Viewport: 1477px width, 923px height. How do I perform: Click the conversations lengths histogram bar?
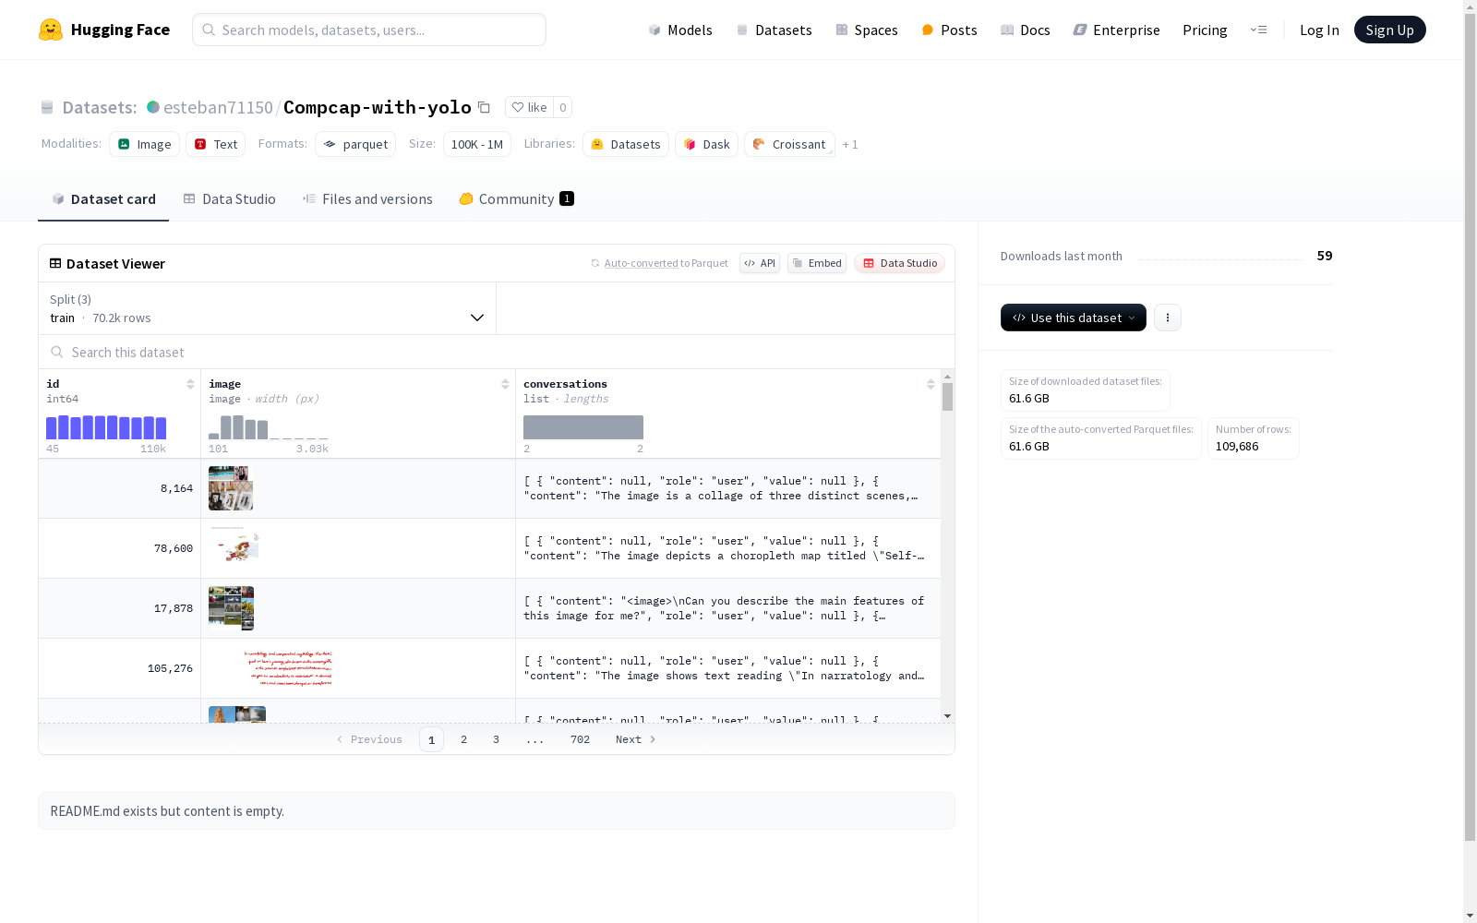coord(583,427)
